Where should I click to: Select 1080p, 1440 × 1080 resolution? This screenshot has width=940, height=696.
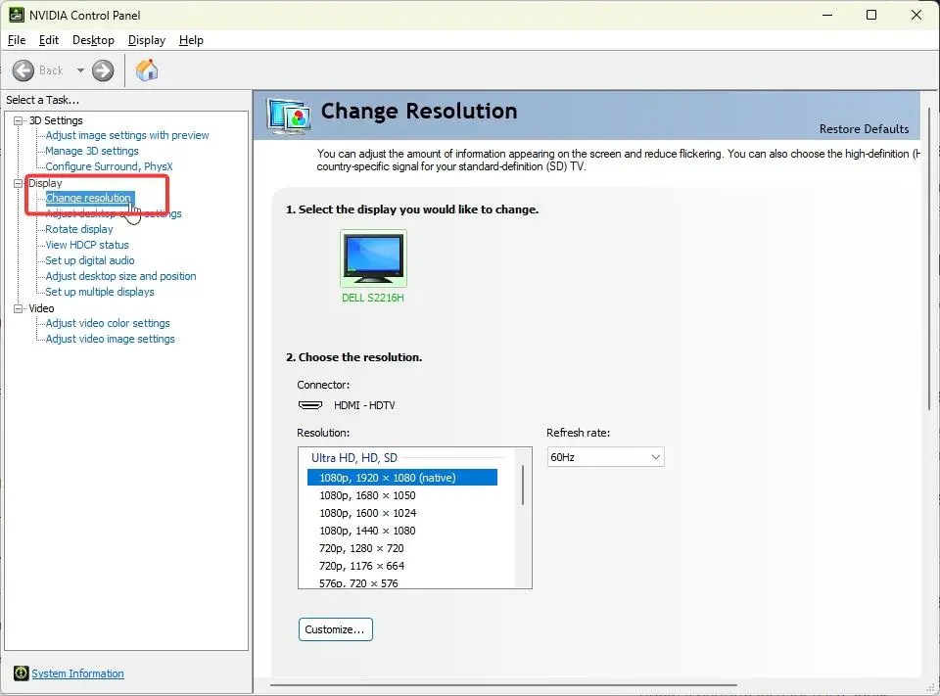tap(367, 531)
